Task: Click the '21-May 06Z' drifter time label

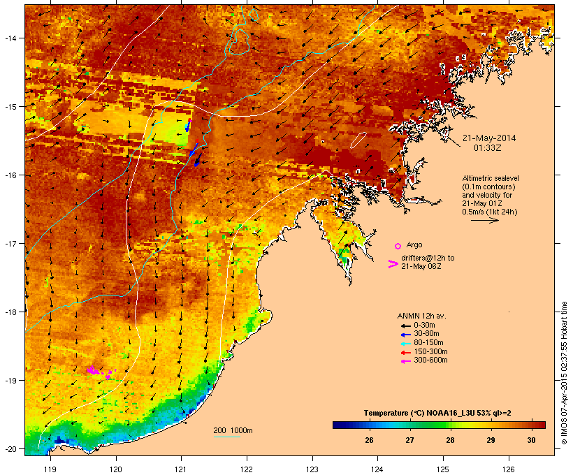Action: pos(421,266)
